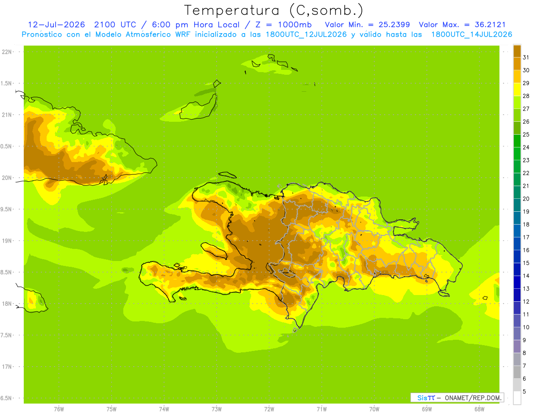Image resolution: width=538 pixels, height=415 pixels.
Task: Click the dark blue colorbar swatch between 12 and 13
Action: click(x=517, y=295)
